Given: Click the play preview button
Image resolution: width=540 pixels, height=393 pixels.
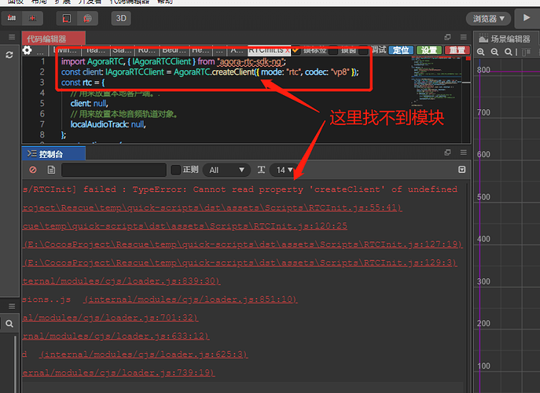Looking at the screenshot, I should [527, 18].
